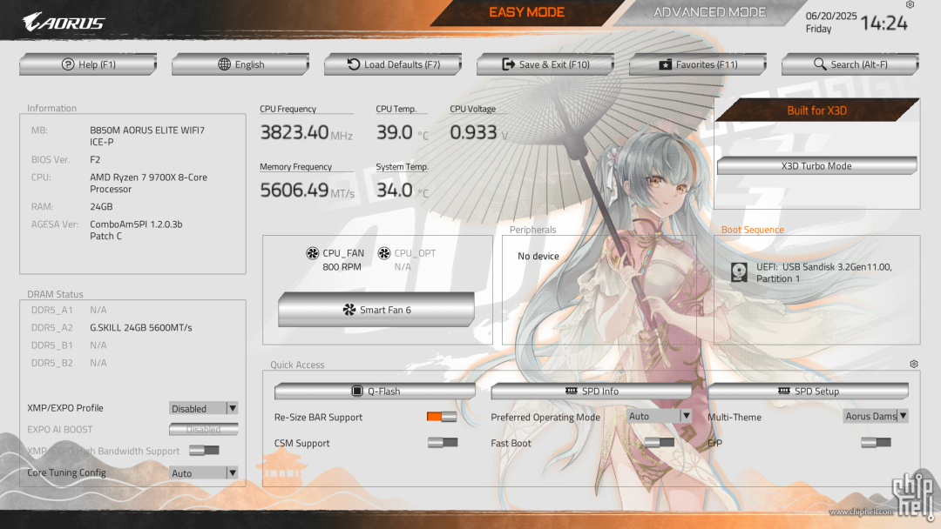
Task: Select the USB Sandisk boot drive icon
Action: (x=740, y=272)
